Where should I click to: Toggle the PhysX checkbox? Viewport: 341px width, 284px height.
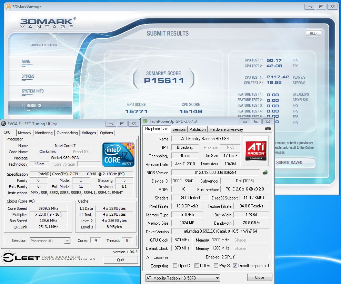pyautogui.click(x=216, y=265)
